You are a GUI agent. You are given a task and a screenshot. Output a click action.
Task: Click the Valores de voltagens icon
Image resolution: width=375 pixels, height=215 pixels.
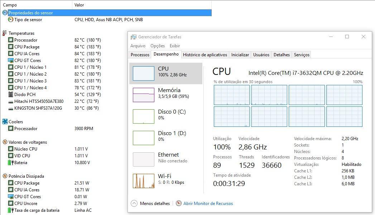(5, 142)
